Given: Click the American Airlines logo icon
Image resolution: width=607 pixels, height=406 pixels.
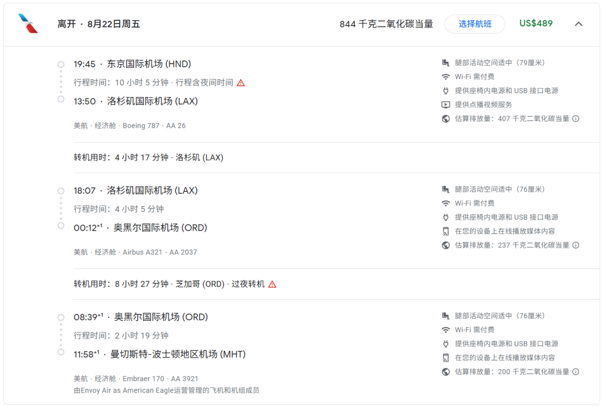Looking at the screenshot, I should pyautogui.click(x=28, y=24).
